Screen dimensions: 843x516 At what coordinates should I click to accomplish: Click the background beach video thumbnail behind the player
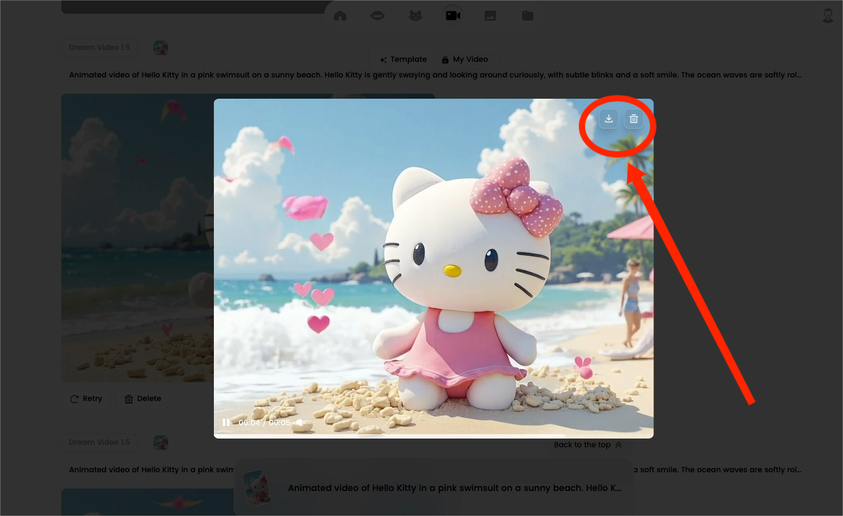pos(138,237)
